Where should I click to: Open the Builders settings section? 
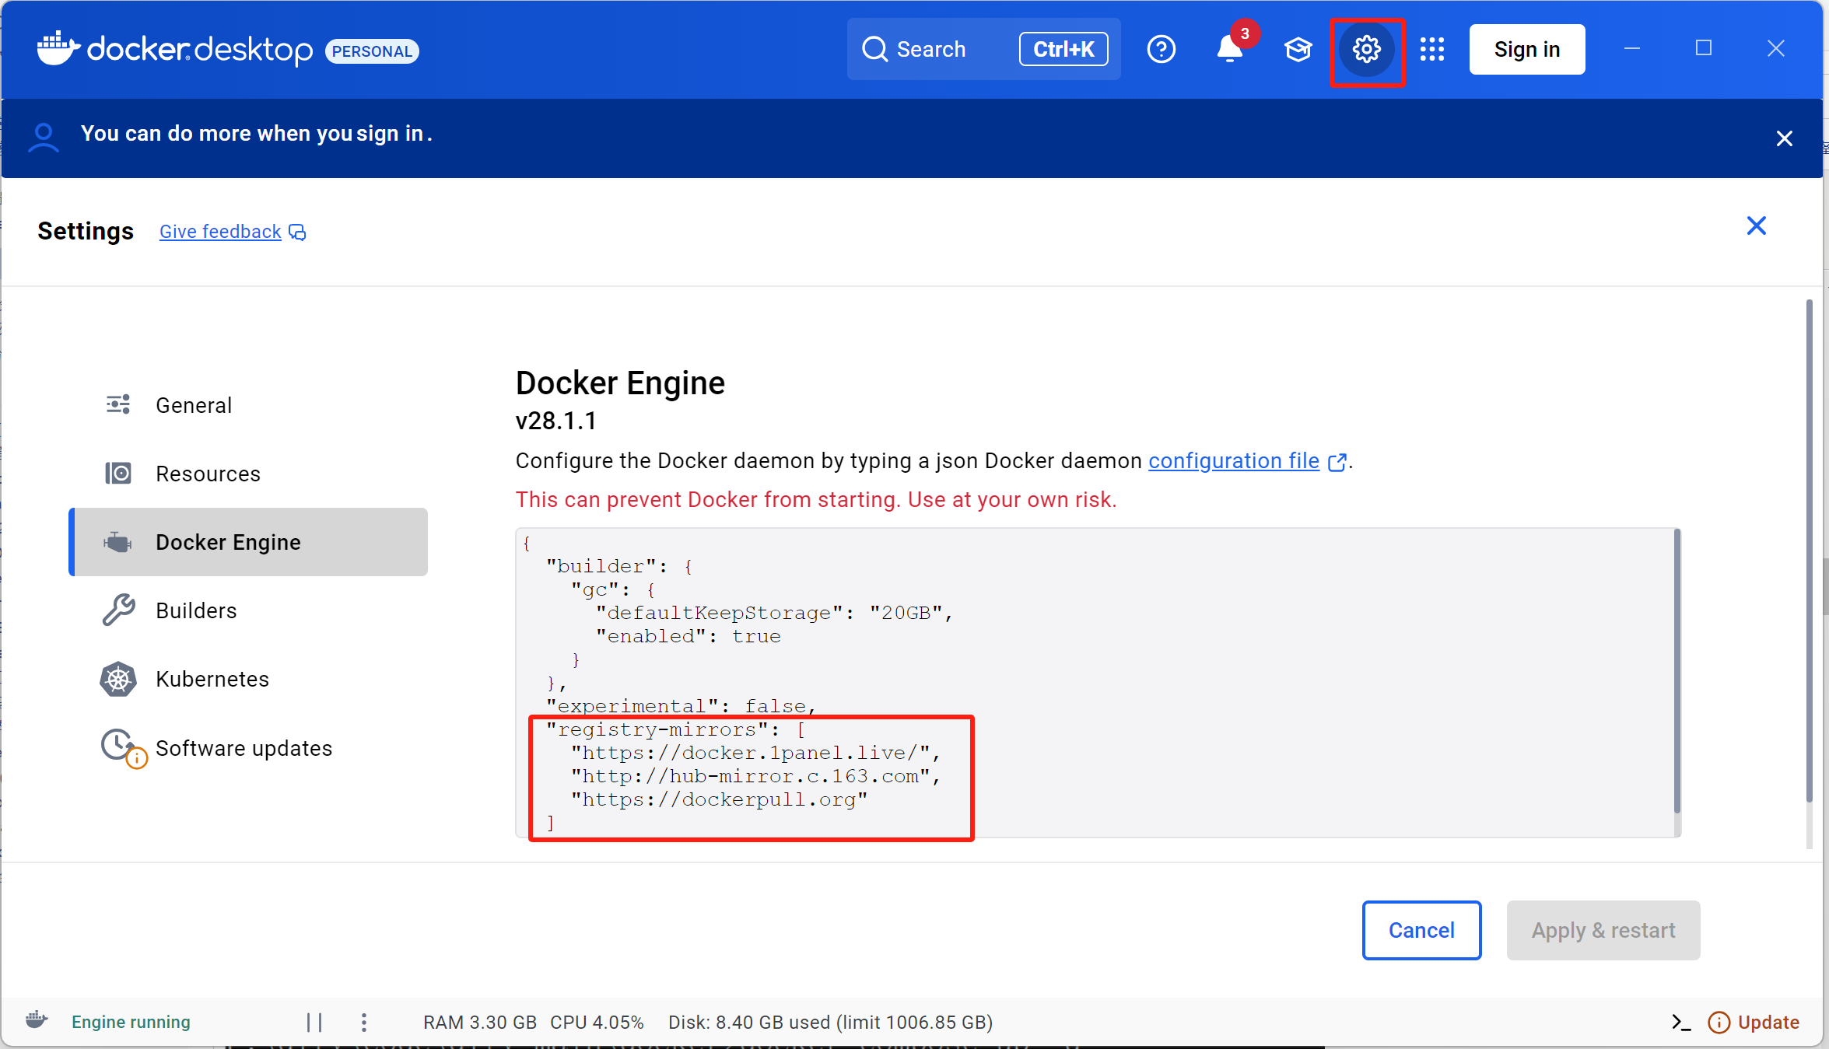[x=196, y=610]
